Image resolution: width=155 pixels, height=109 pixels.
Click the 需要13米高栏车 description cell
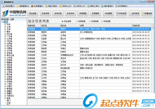coord(106,68)
